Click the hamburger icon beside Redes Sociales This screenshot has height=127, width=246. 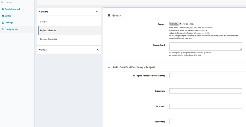109,67
